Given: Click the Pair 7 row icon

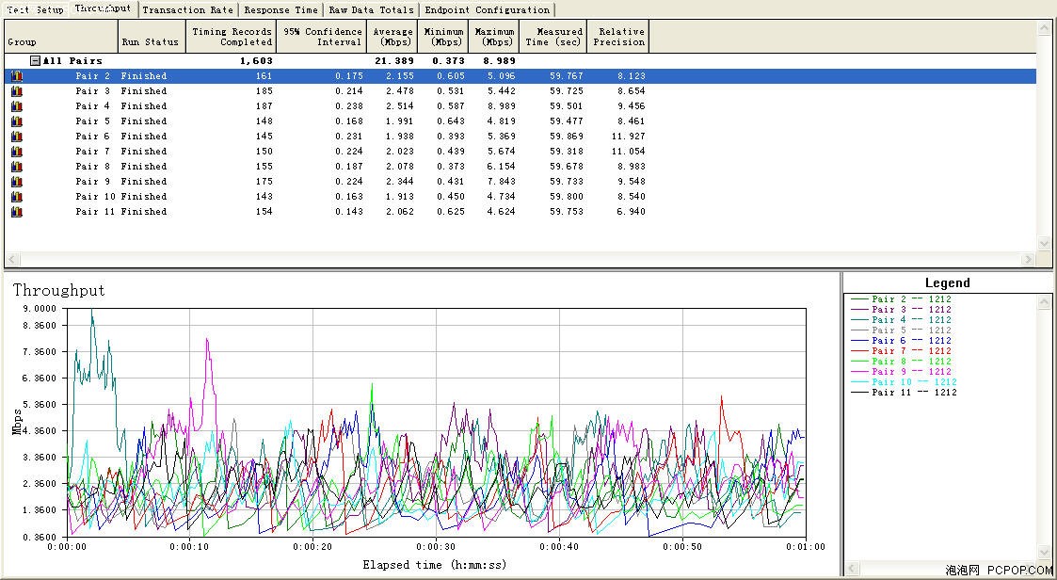Looking at the screenshot, I should pos(17,151).
